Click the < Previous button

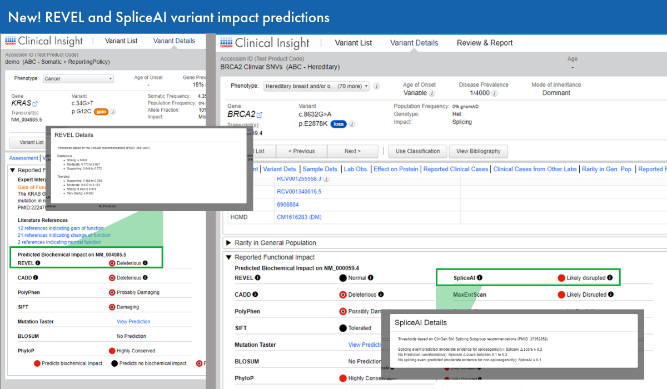point(301,151)
